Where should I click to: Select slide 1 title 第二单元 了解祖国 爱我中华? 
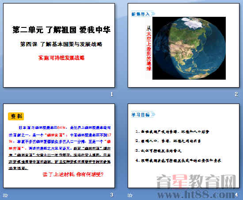61,30
